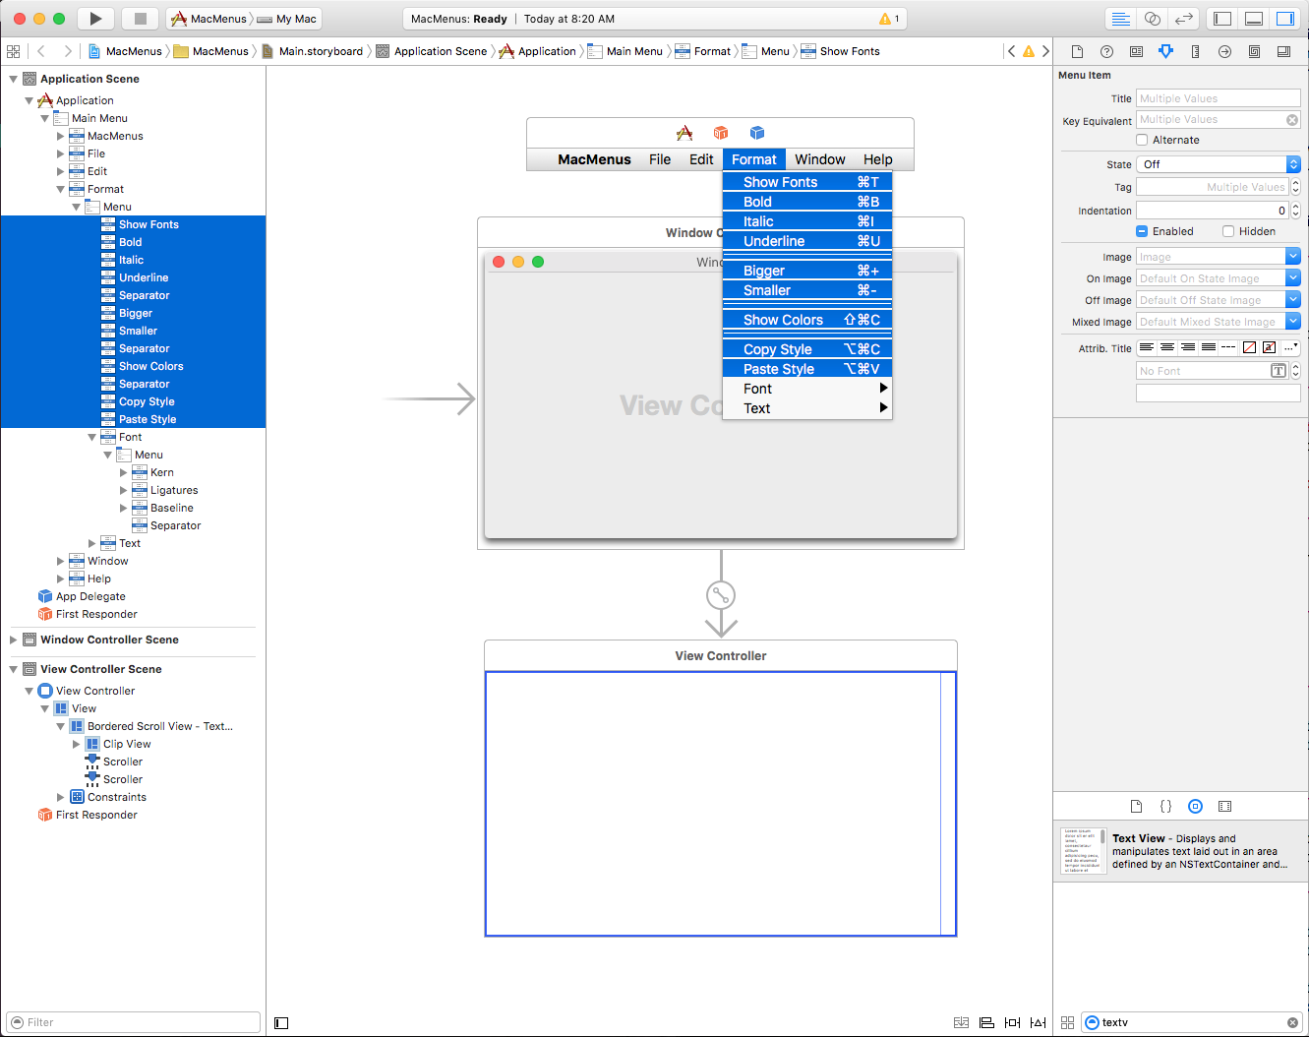The image size is (1309, 1037).
Task: Expand the Kern item in outline
Action: [124, 472]
